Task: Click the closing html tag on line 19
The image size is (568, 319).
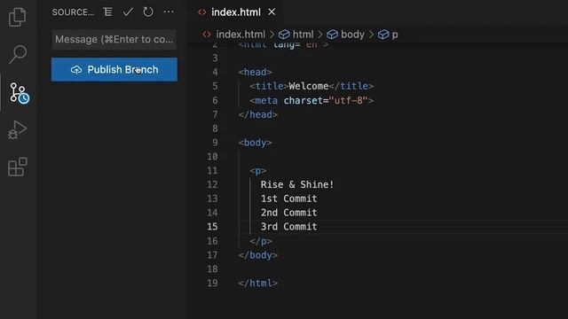Action: [258, 283]
